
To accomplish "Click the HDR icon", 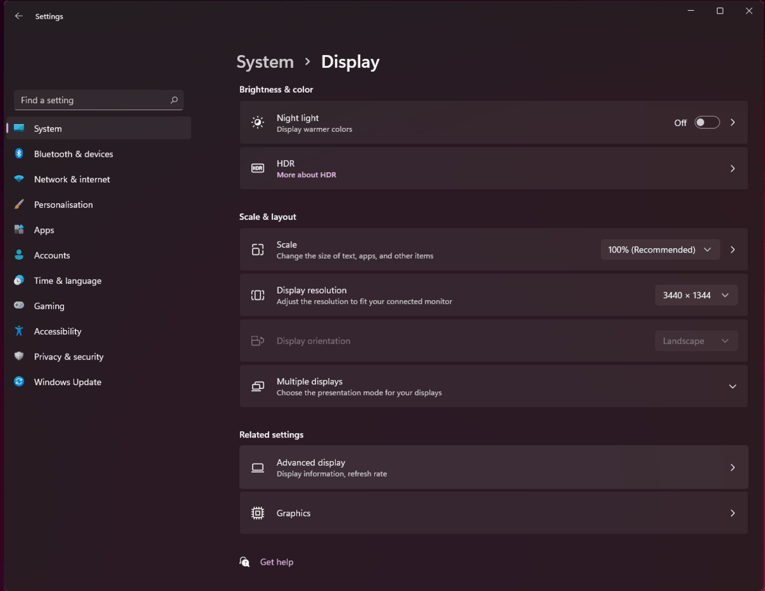I will [x=258, y=168].
